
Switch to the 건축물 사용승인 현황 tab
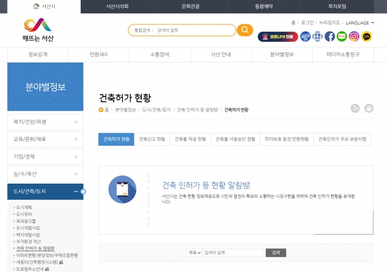(235, 139)
